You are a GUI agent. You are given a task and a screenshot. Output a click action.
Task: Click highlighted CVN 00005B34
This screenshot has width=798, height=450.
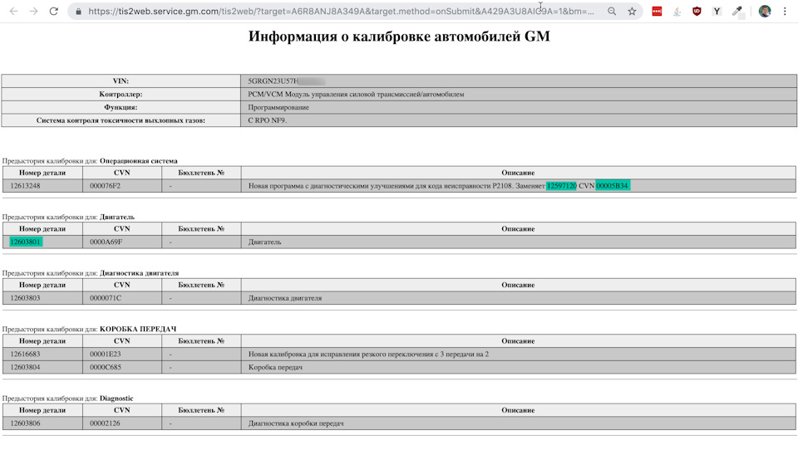point(613,186)
